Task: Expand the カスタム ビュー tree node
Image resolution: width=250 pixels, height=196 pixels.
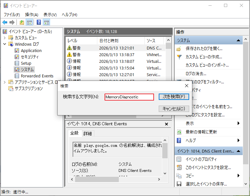Action: (x=5, y=38)
